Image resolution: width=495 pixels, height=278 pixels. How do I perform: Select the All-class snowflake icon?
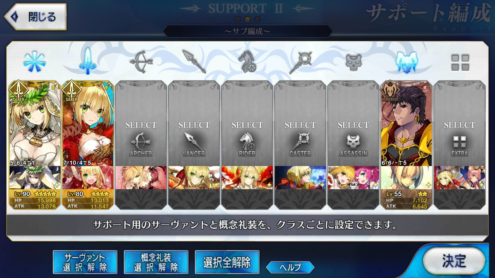pyautogui.click(x=35, y=62)
